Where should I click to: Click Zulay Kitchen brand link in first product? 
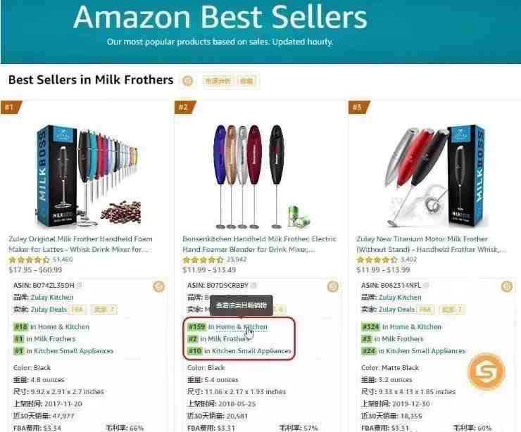click(x=52, y=297)
